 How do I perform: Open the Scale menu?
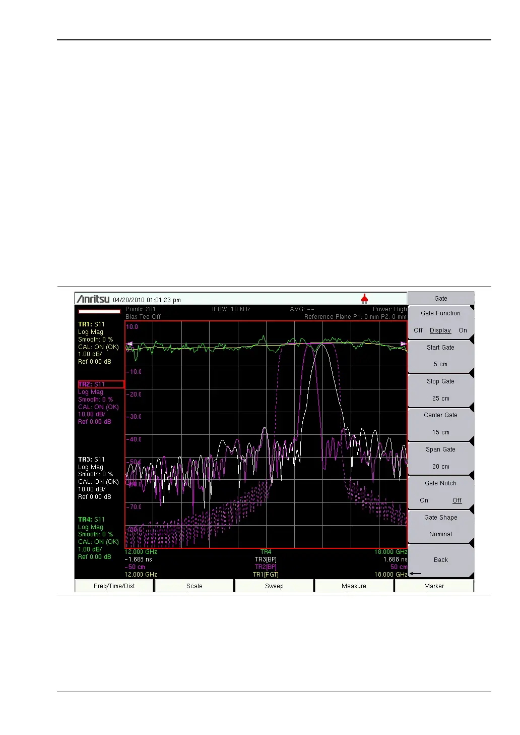coord(194,586)
